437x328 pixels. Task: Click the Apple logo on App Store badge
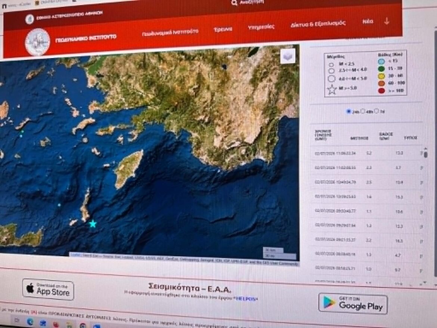(30, 288)
